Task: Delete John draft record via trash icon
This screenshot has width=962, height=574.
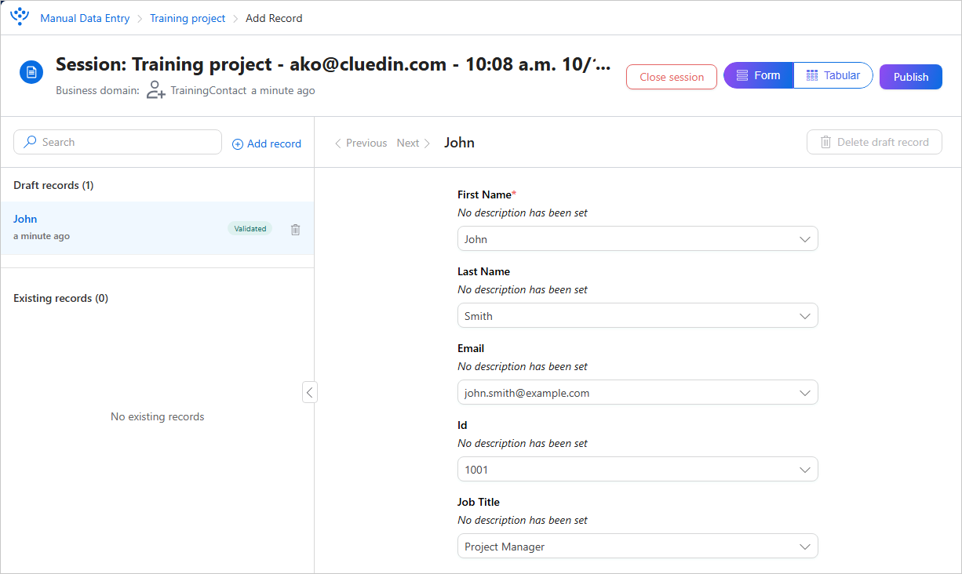Action: click(295, 229)
